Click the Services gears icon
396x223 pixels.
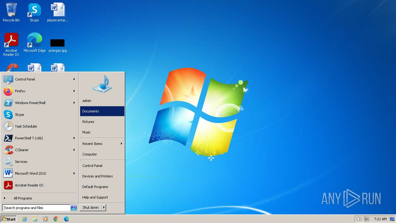point(8,162)
